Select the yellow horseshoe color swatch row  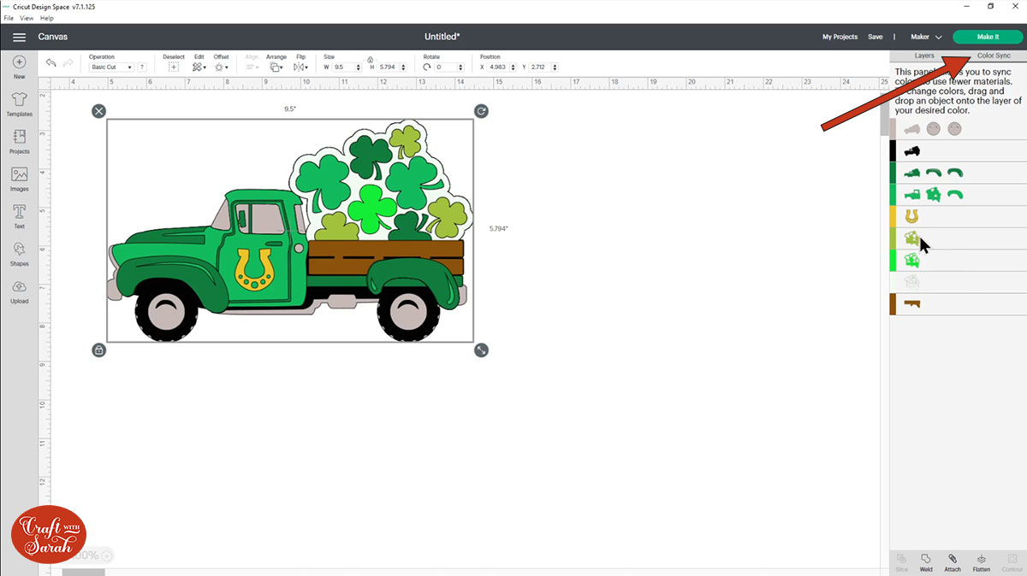[x=911, y=215]
